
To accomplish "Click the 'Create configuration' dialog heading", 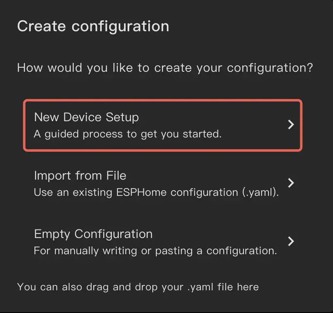I will (93, 26).
